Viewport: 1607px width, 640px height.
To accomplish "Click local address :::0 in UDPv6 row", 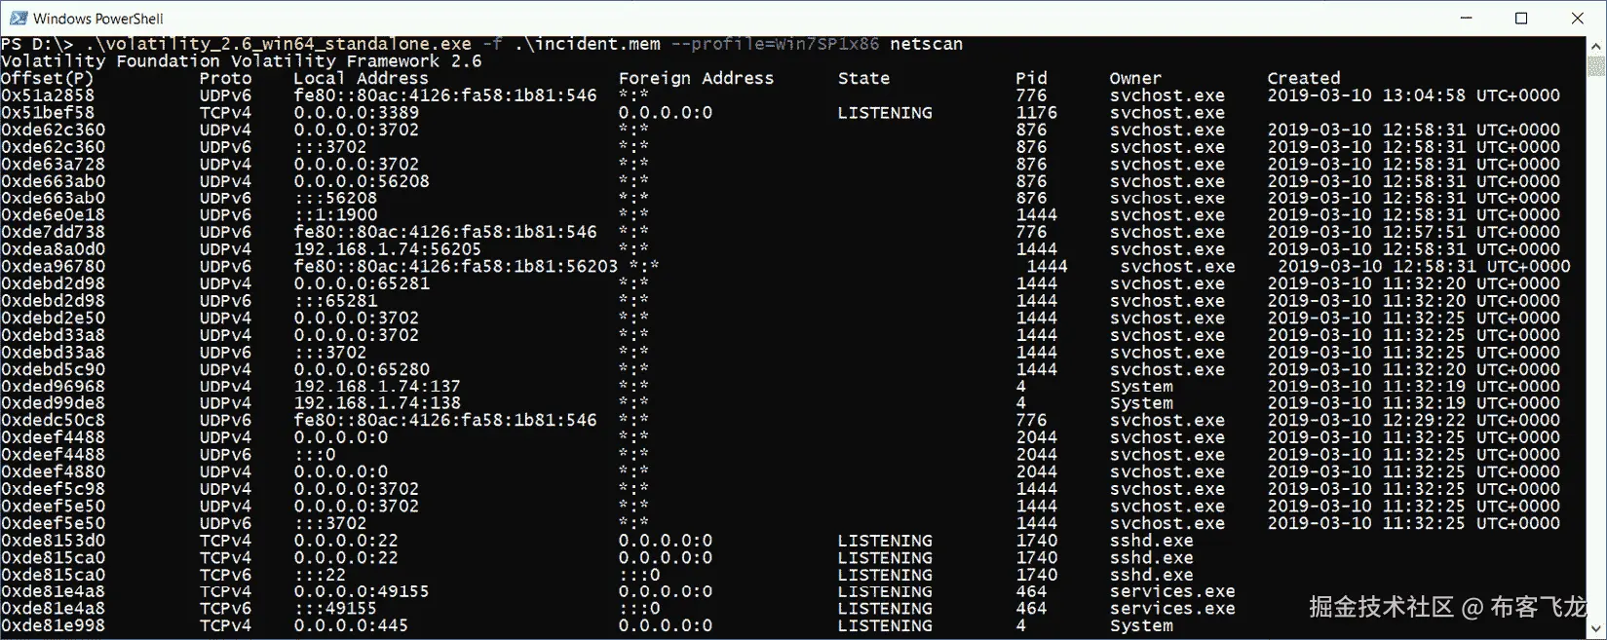I will tap(315, 455).
